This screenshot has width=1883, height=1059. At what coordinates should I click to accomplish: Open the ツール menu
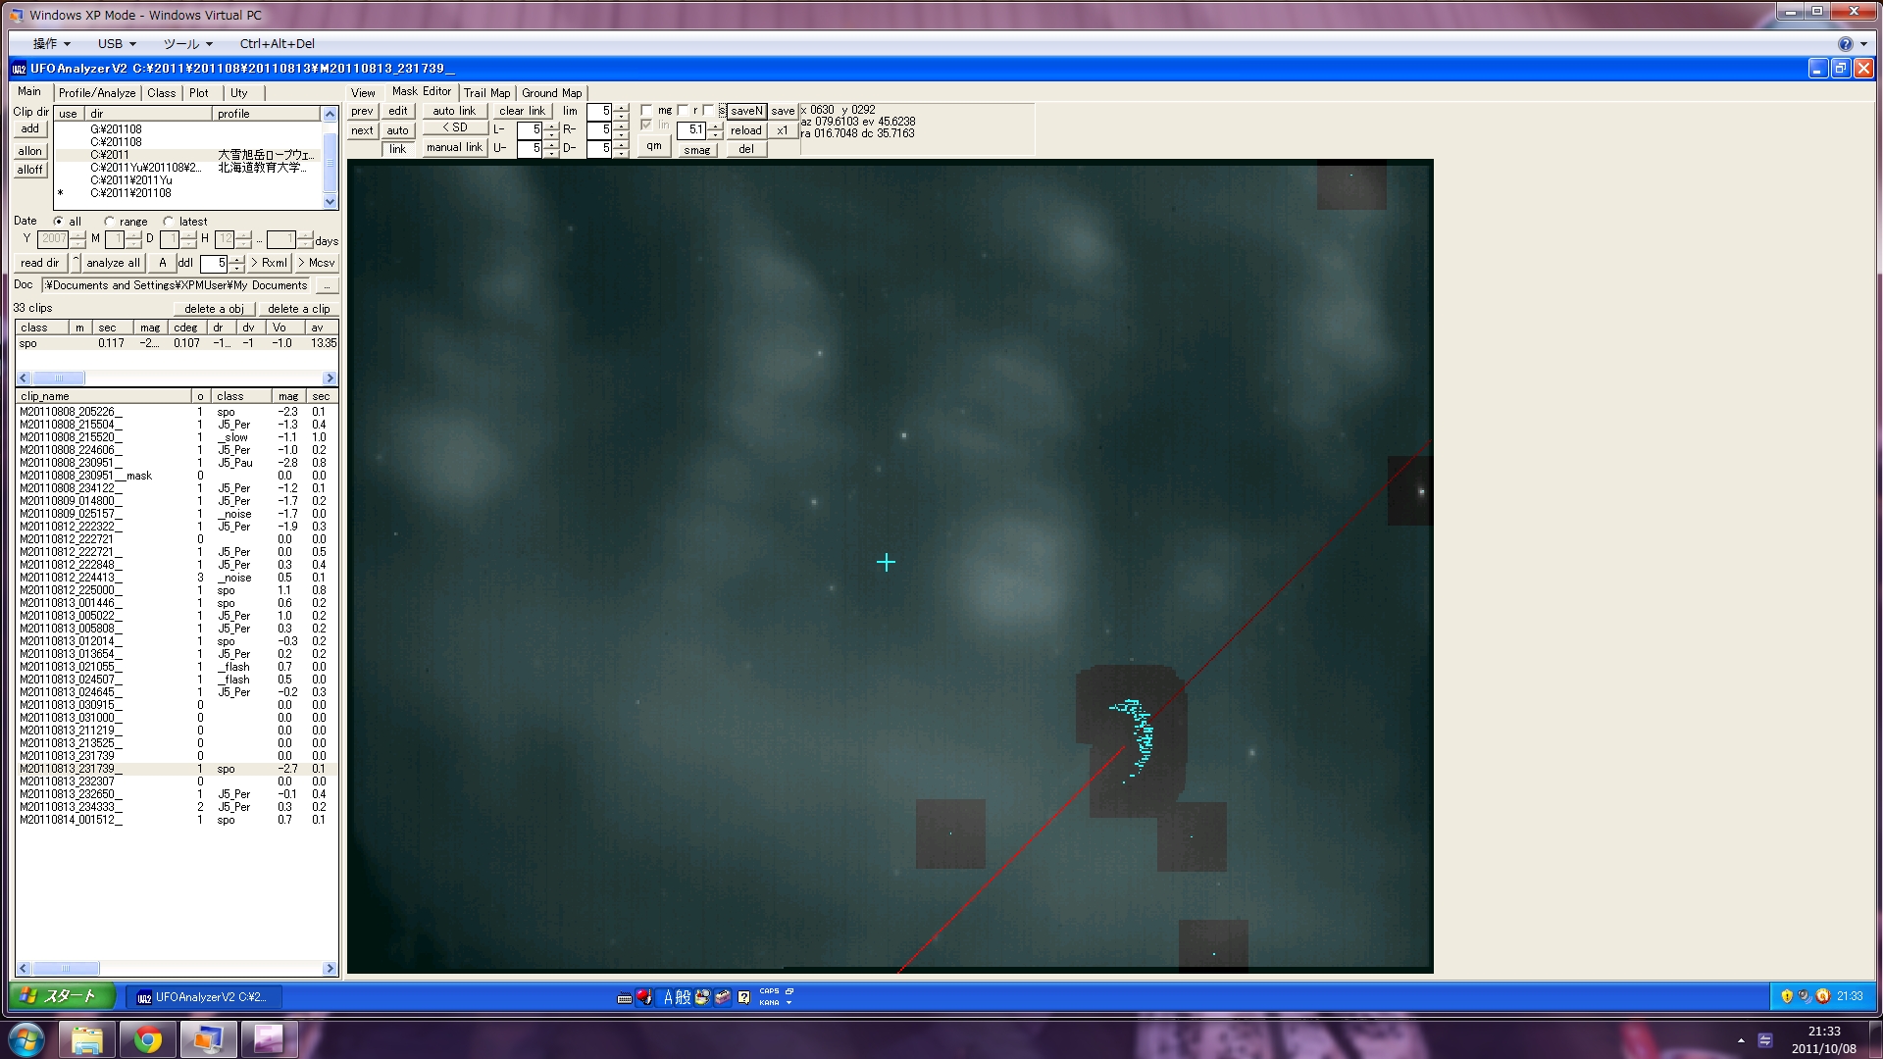(x=188, y=44)
